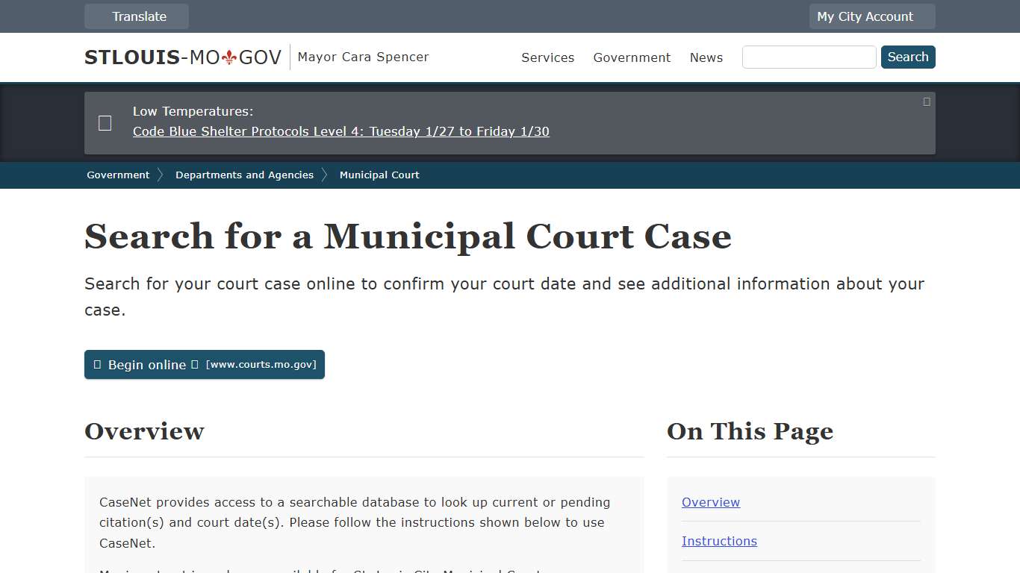Follow the Code Blue Shelter Protocols link

coord(340,131)
